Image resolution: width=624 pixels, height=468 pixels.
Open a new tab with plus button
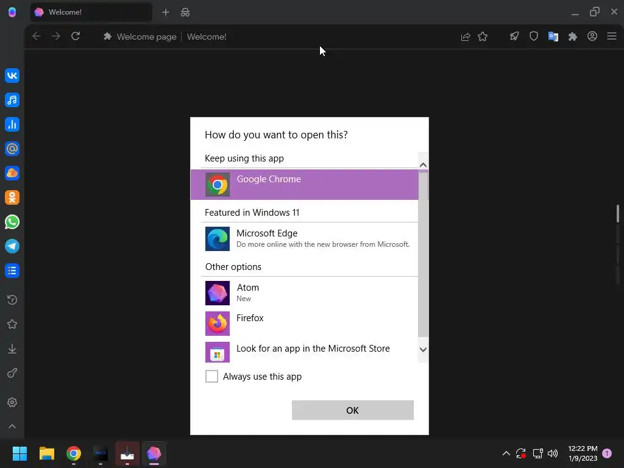(x=166, y=12)
